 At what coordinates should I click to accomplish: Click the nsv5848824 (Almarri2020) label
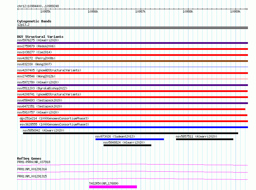[124, 142]
